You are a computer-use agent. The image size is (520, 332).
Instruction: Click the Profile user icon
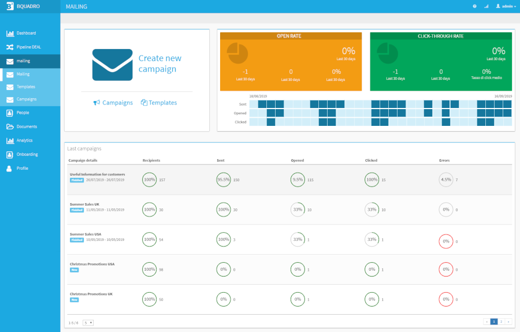point(9,169)
